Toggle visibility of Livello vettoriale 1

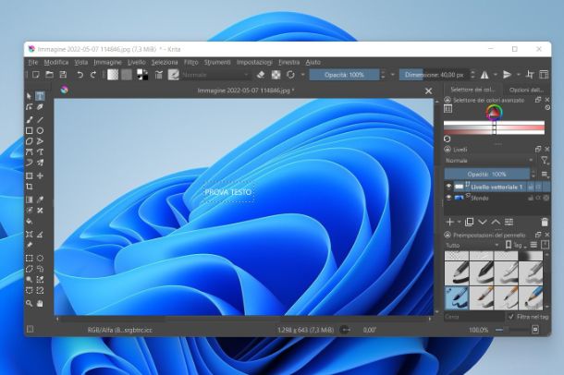coord(448,187)
